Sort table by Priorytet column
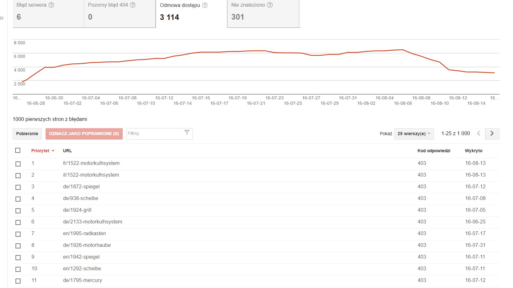 40,151
